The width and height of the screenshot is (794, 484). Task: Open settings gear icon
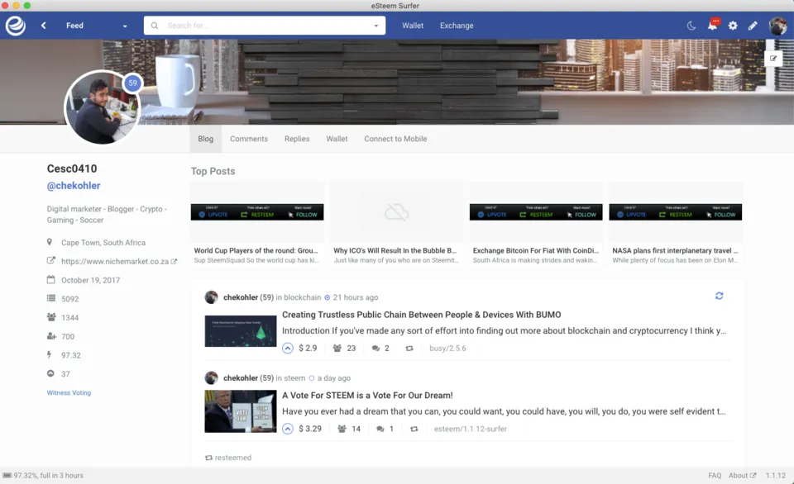[733, 26]
